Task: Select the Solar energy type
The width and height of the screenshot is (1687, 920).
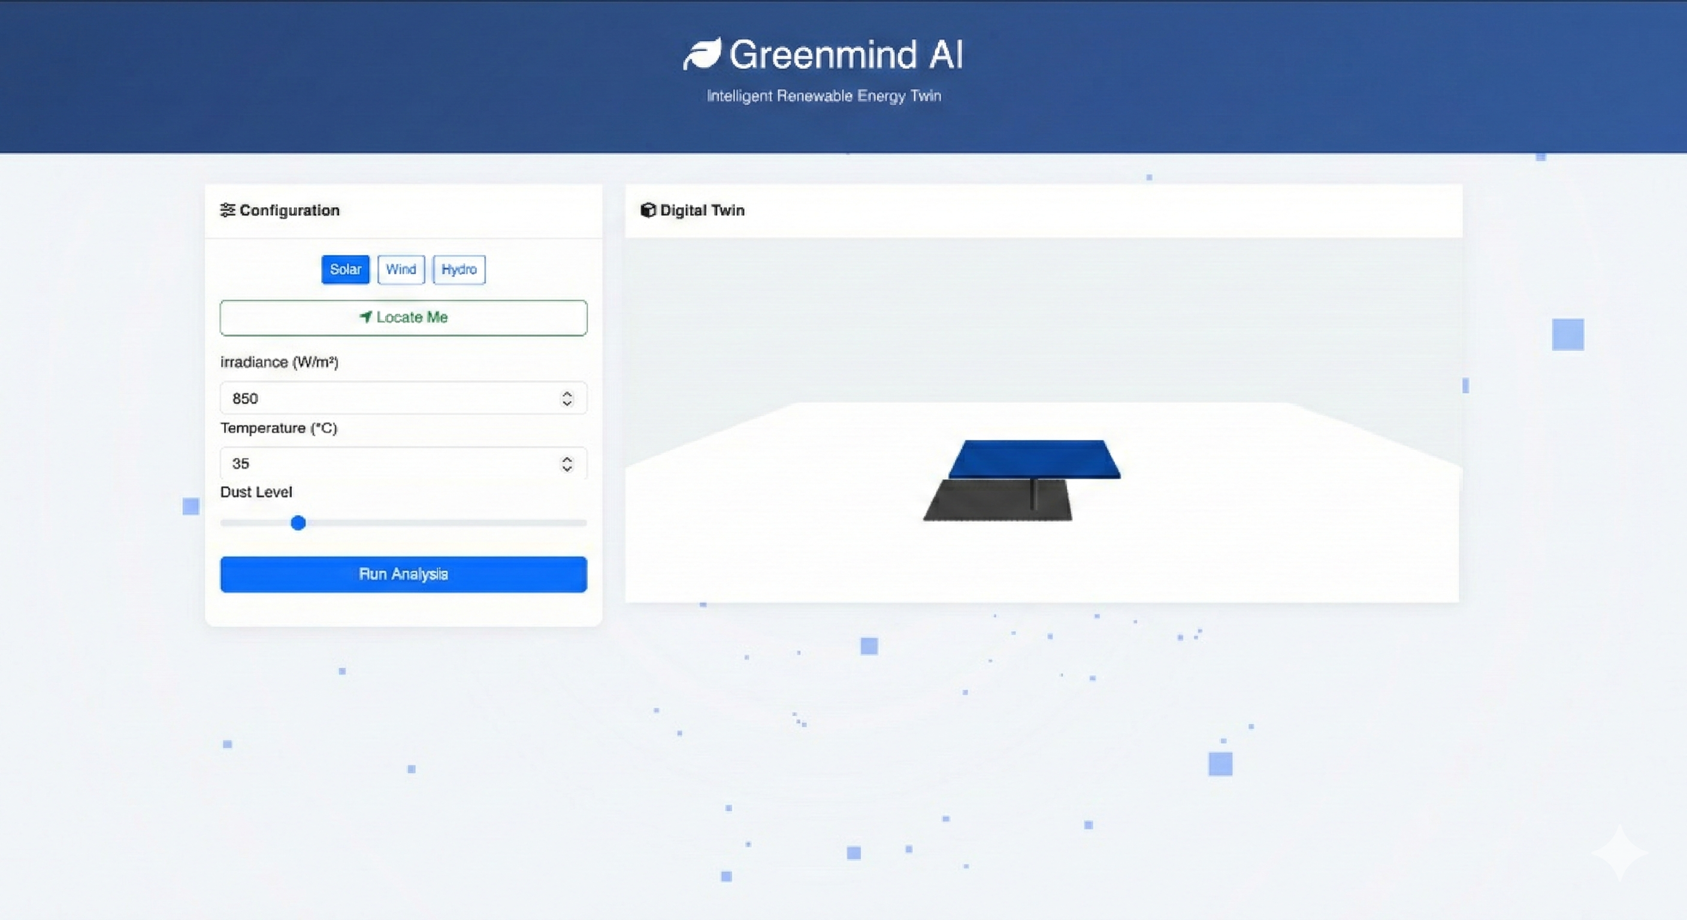Action: coord(345,270)
